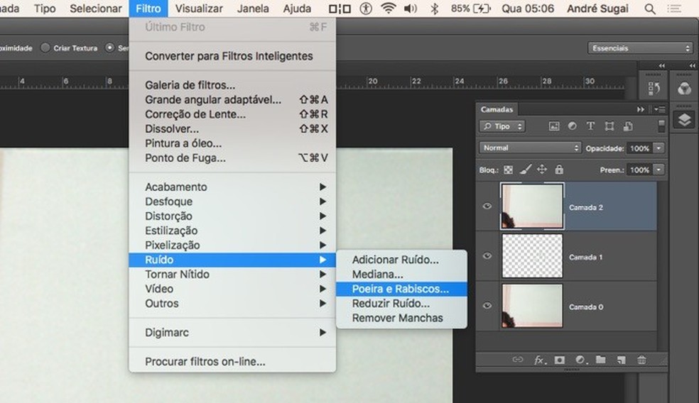
Task: Select the Criar Textura radio button
Action: point(45,48)
